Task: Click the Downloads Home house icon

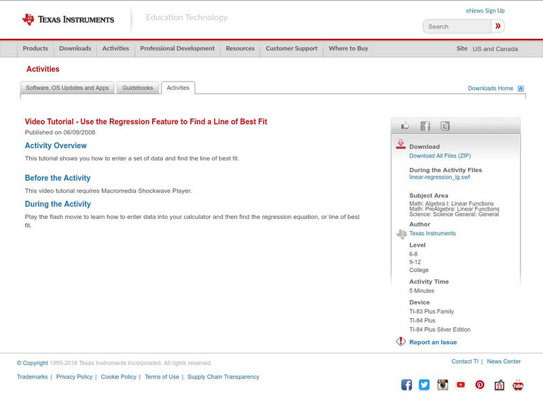Action: click(521, 88)
